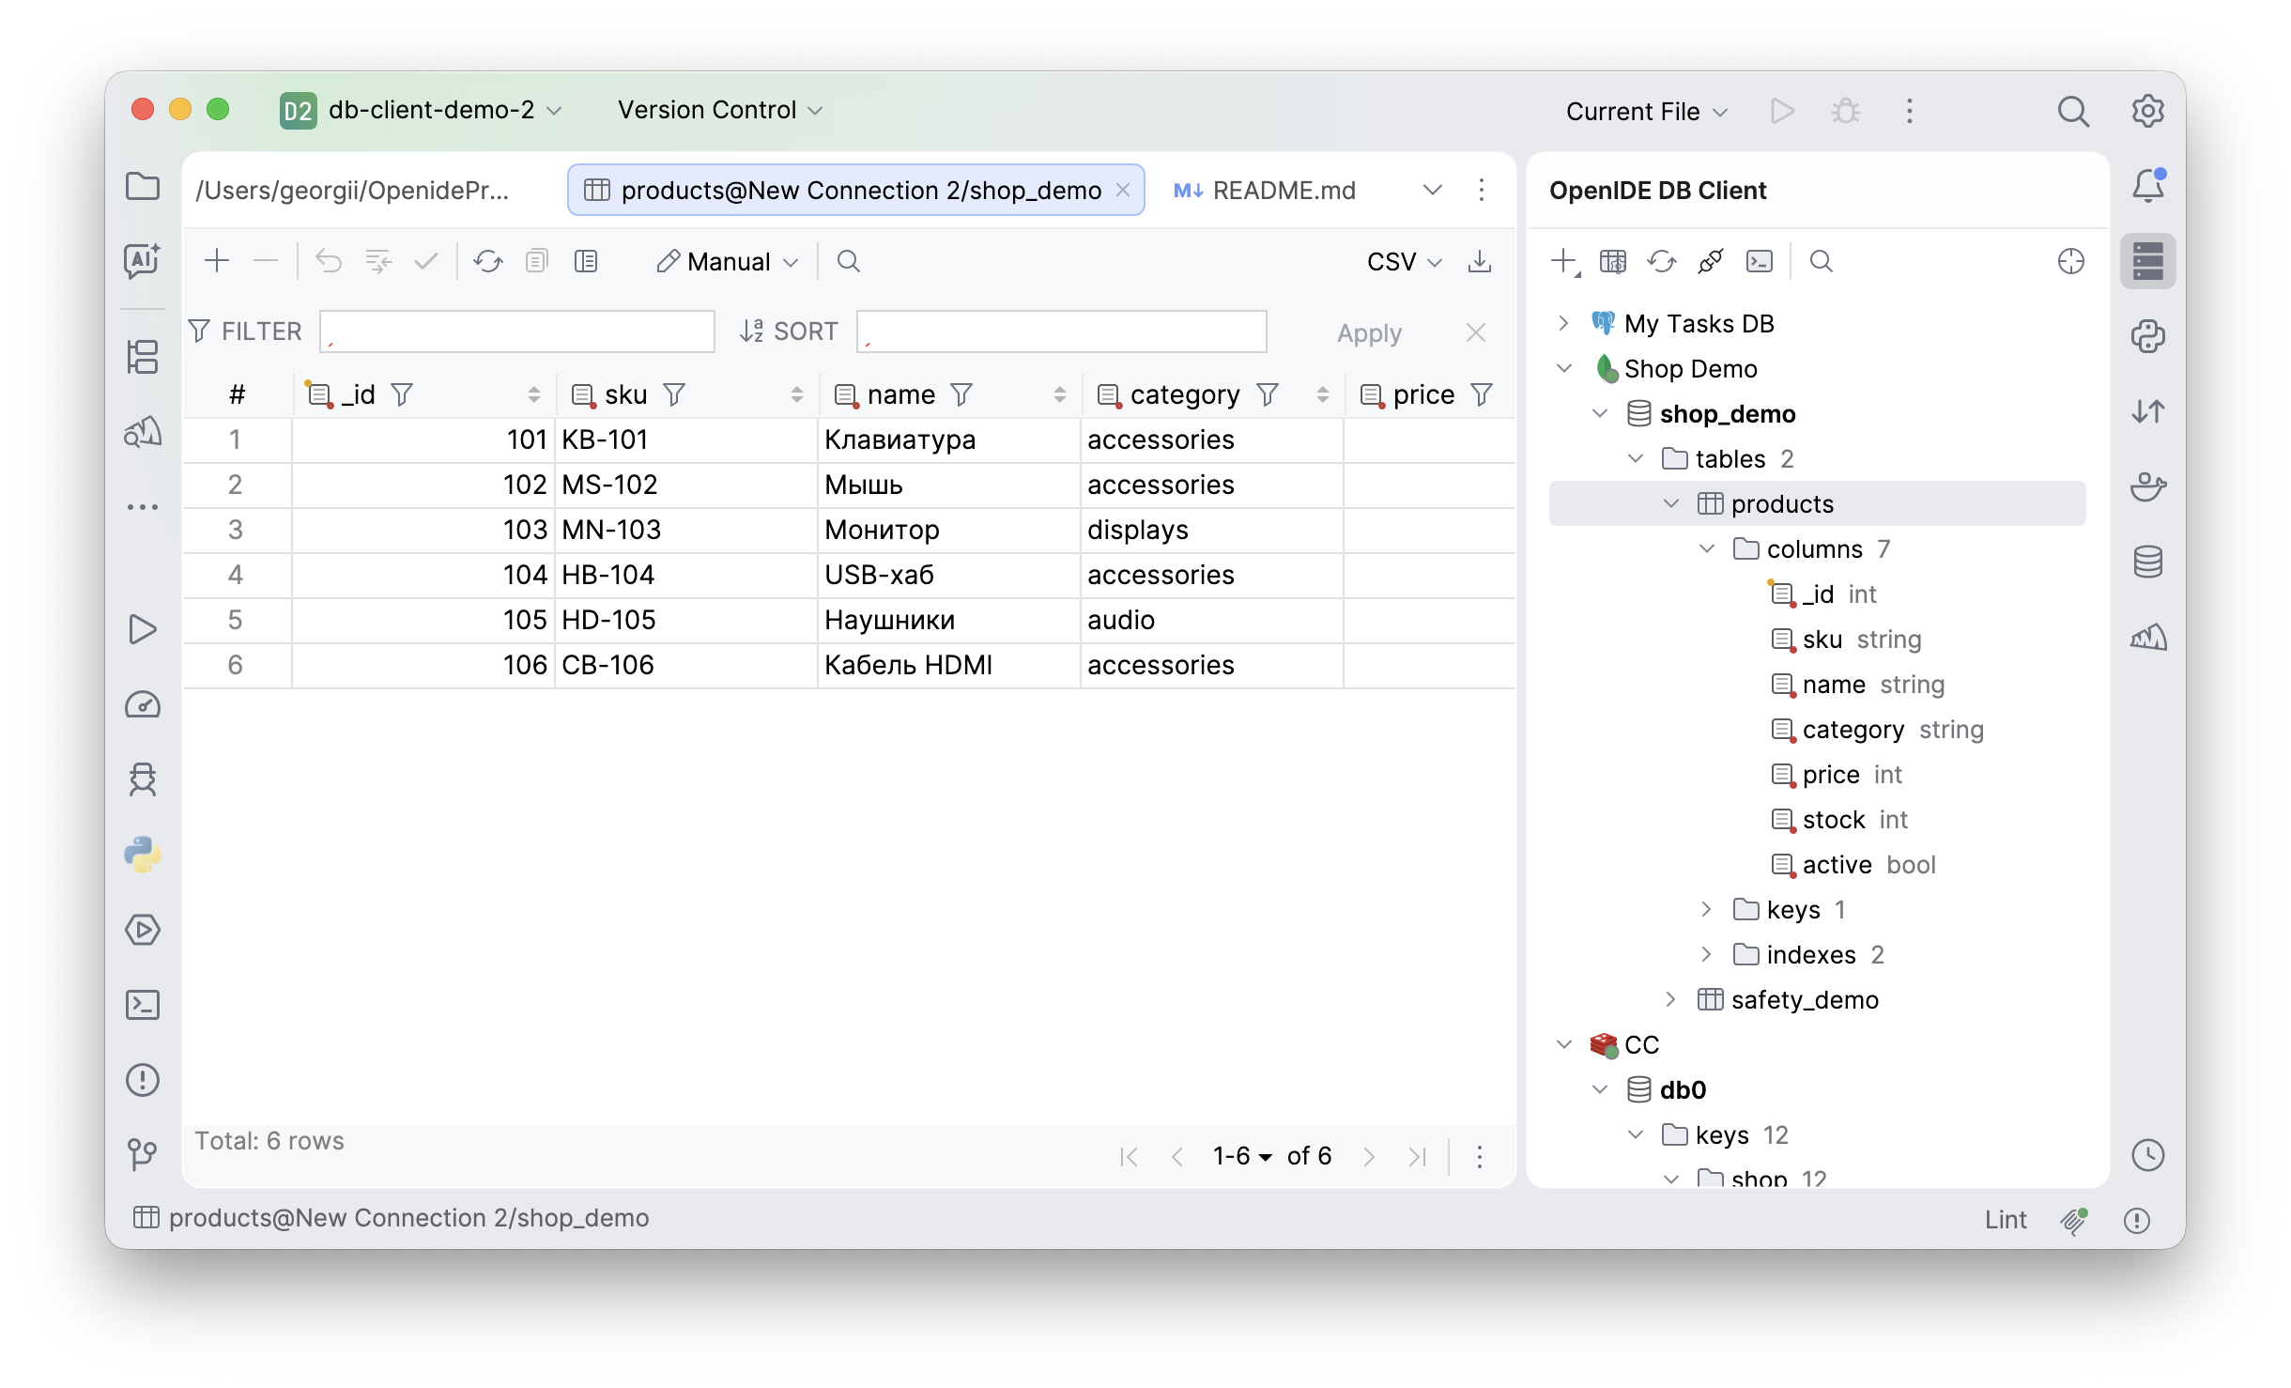The width and height of the screenshot is (2291, 1388).
Task: Click the Apply filter button
Action: click(1369, 332)
